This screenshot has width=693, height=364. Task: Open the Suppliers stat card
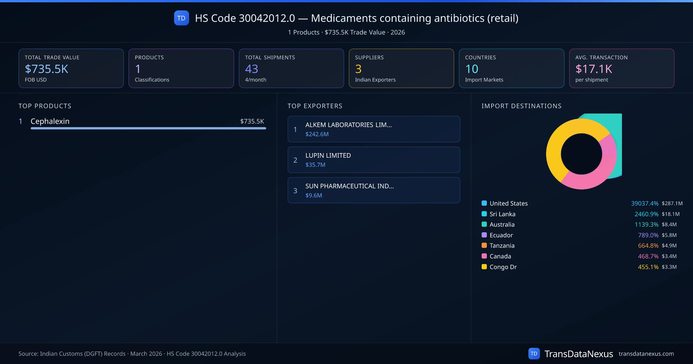(x=401, y=68)
